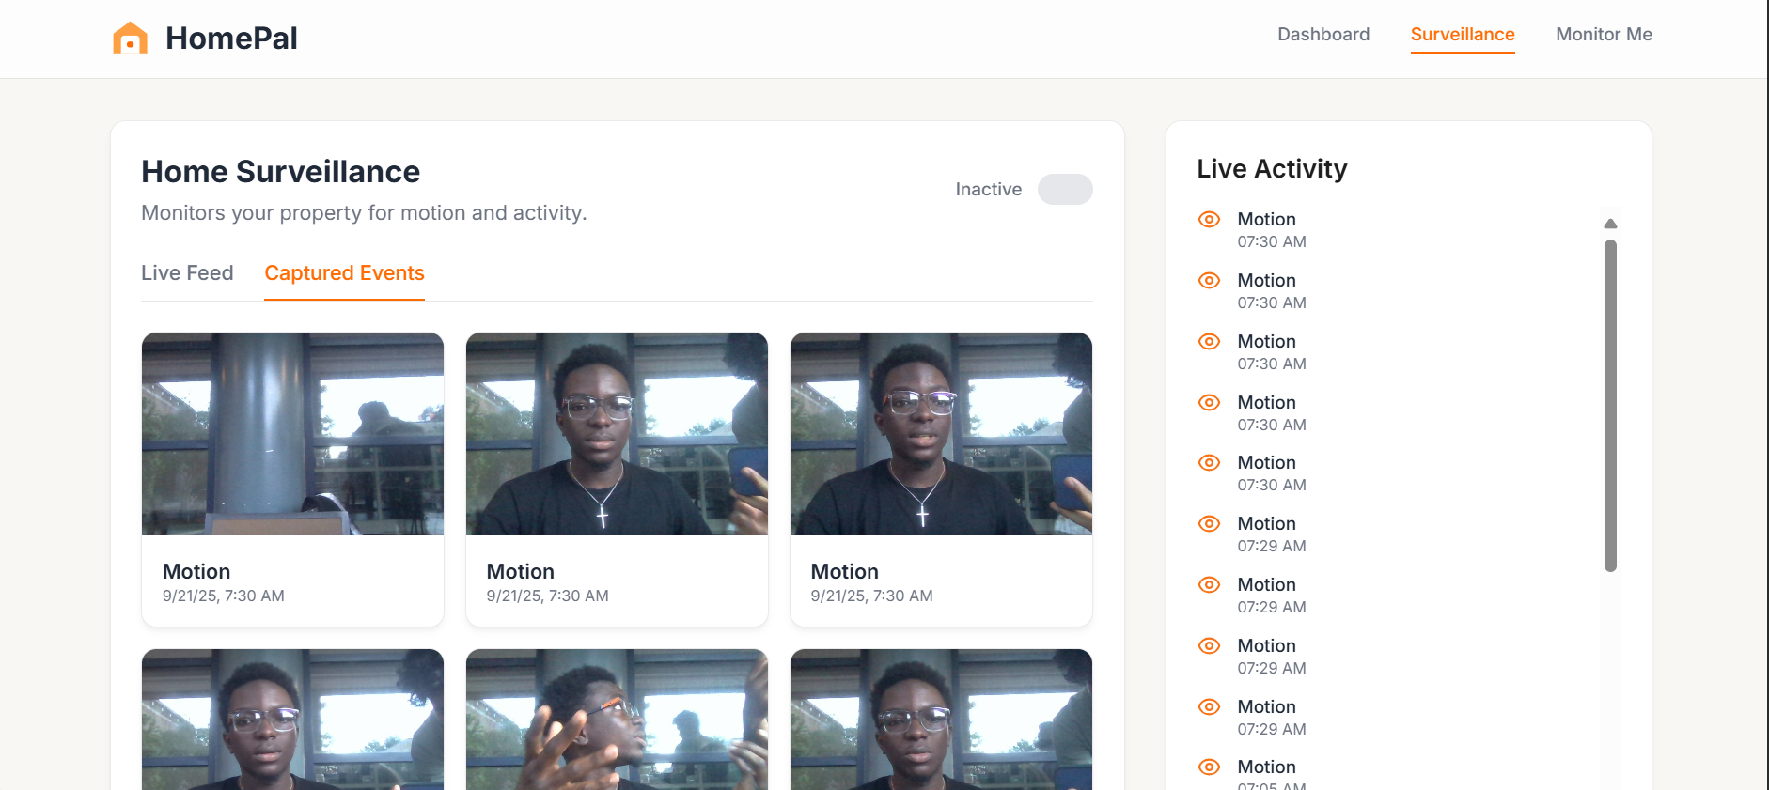Click the eye icon of the last Motion 07:29 AM entry
Screen dimensions: 1769x790
(1209, 706)
